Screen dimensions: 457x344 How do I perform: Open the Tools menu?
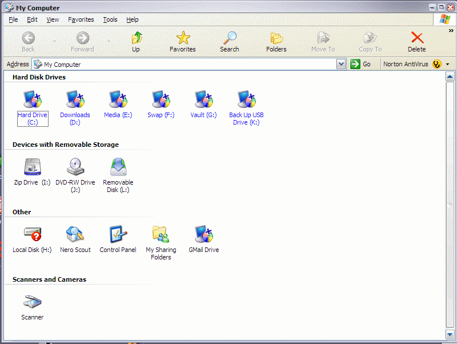point(110,19)
